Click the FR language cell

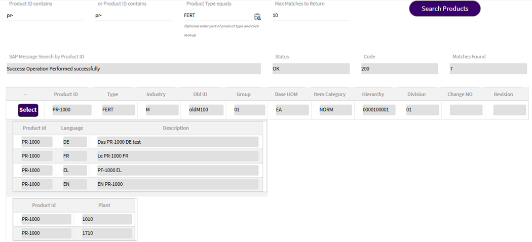coord(74,156)
